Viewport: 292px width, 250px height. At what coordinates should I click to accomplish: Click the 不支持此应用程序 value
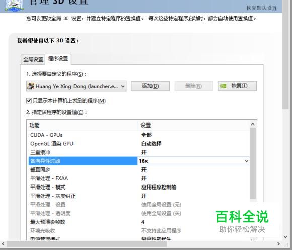click(161, 231)
